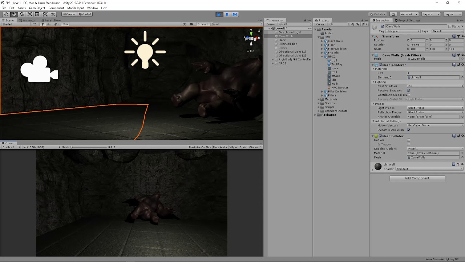Image resolution: width=465 pixels, height=262 pixels.
Task: Select the Rect tool in toolbar
Action: click(37, 14)
